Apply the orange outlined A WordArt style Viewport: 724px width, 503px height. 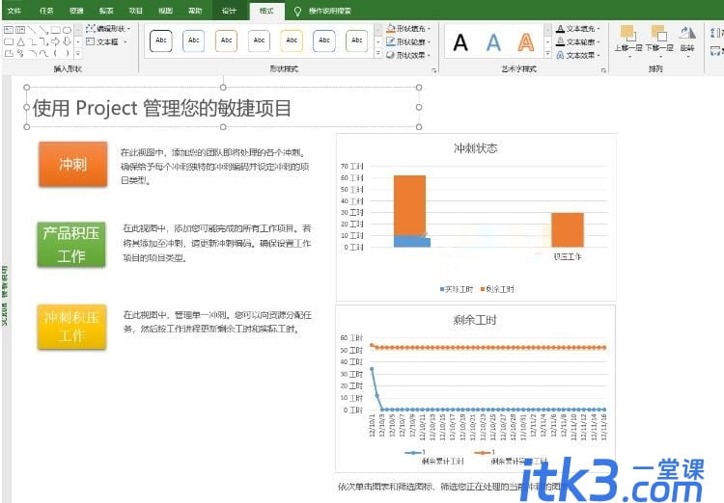(526, 42)
